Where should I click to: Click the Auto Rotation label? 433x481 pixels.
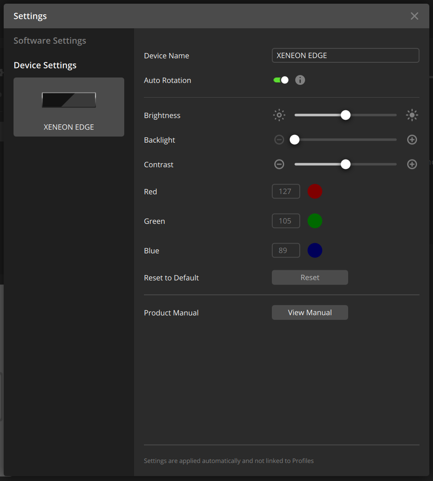167,80
